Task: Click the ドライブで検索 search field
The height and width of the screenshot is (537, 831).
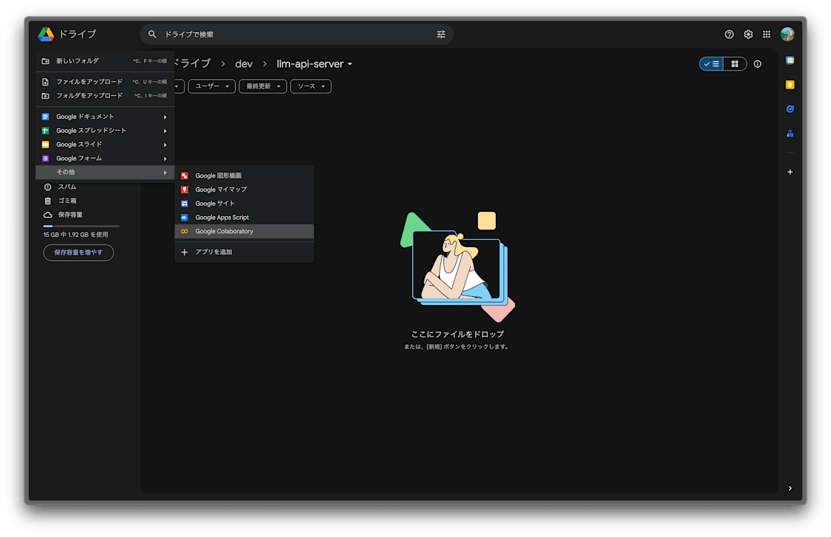Action: 298,35
